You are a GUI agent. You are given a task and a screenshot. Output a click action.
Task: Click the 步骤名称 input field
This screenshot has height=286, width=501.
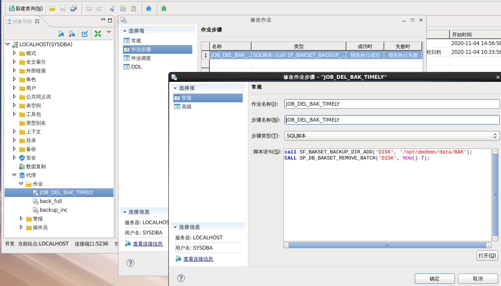[x=392, y=120]
